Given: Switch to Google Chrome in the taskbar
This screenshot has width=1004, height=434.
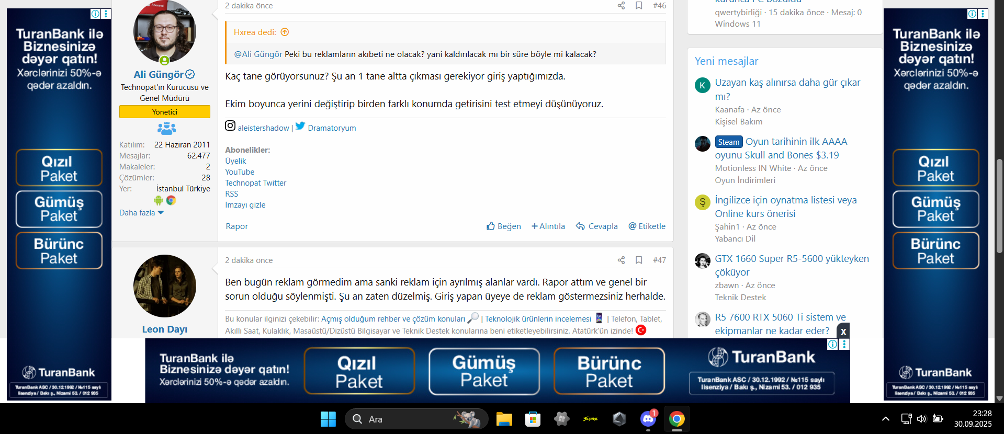Looking at the screenshot, I should tap(677, 419).
